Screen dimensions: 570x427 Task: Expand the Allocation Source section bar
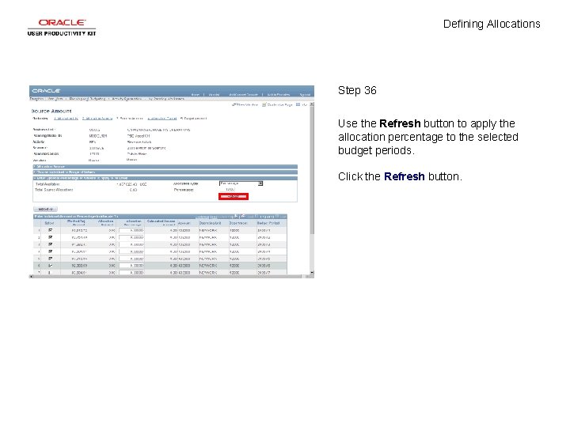165,167
